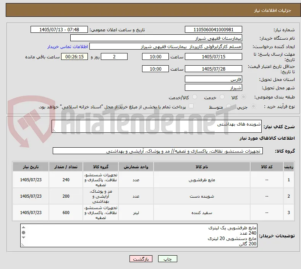Click the scrollbar thumb in توضیحات خریدار
Screen dimensions: 301x269
(x=23, y=232)
